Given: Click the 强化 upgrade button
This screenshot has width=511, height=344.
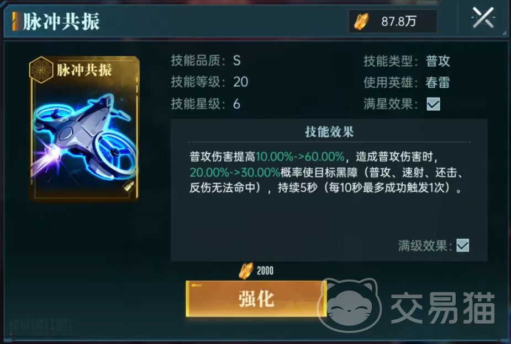Looking at the screenshot, I should pyautogui.click(x=256, y=298).
